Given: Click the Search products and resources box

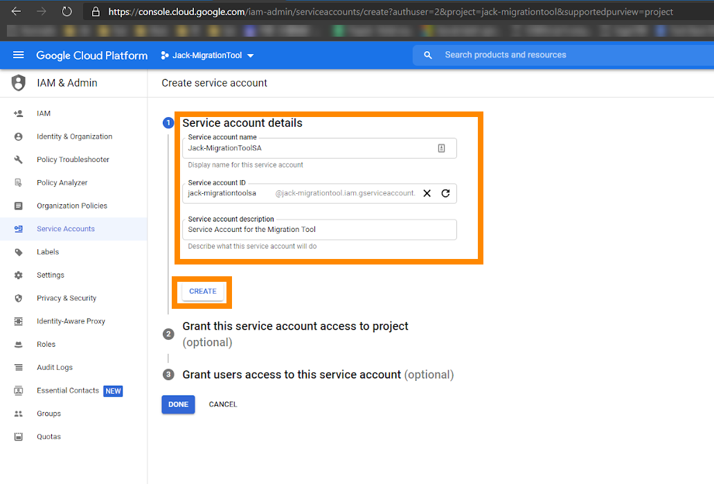Looking at the screenshot, I should coord(563,55).
